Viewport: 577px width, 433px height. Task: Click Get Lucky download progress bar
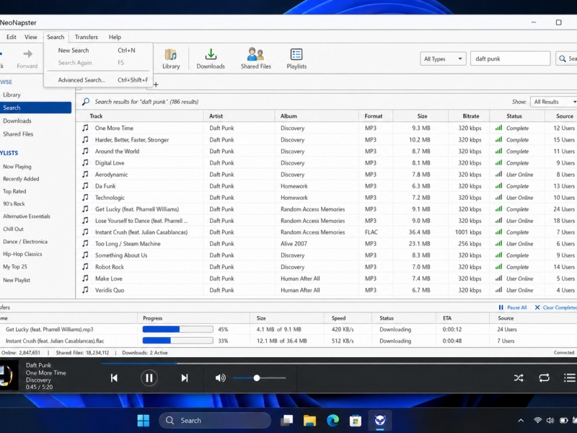(x=177, y=329)
